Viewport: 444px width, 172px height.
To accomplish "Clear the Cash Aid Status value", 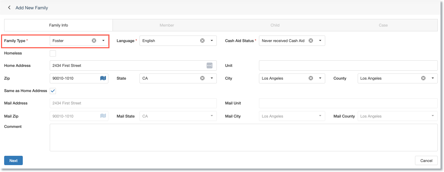I will pos(311,41).
